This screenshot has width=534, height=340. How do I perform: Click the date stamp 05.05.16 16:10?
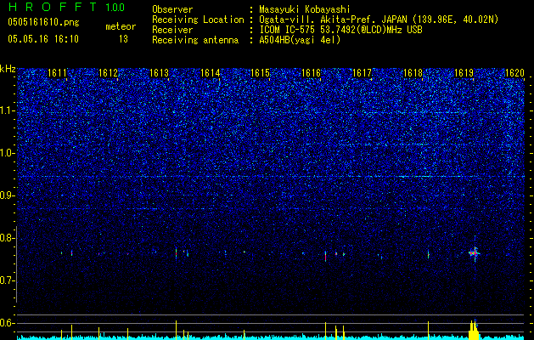tap(43, 39)
